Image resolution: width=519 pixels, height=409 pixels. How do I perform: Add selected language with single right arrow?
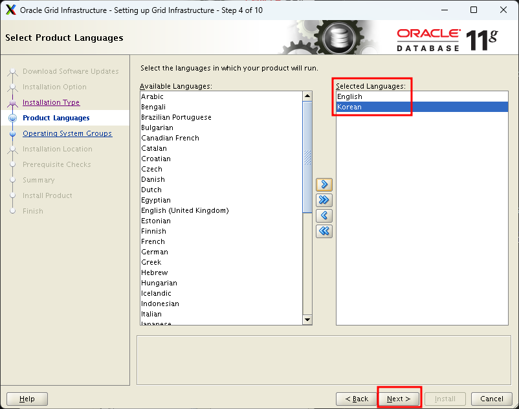pos(324,184)
